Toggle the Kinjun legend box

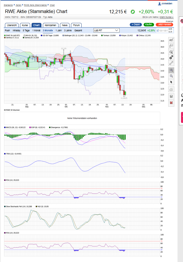(120, 35)
